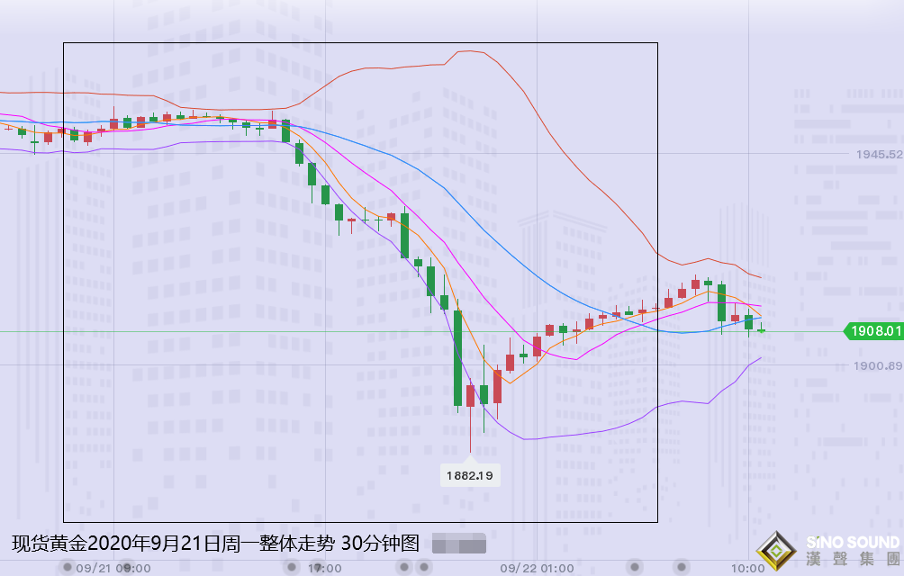This screenshot has width=904, height=576.
Task: Click circle marker just left of 17:00
Action: (x=290, y=568)
